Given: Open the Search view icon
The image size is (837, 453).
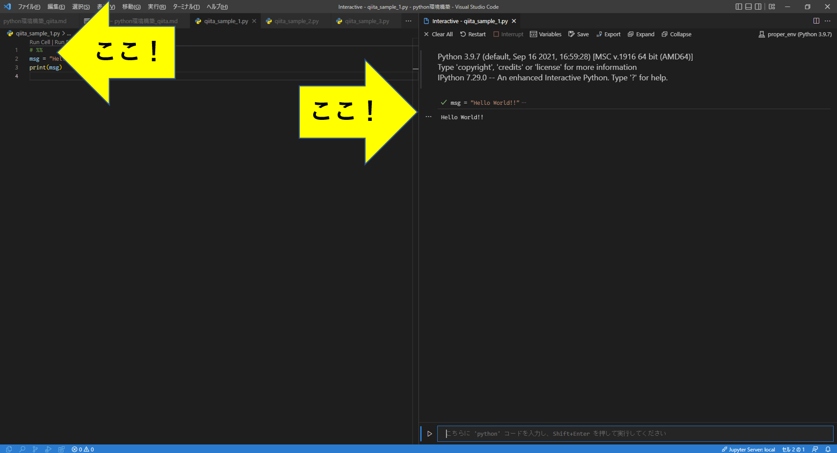Looking at the screenshot, I should pos(22,449).
